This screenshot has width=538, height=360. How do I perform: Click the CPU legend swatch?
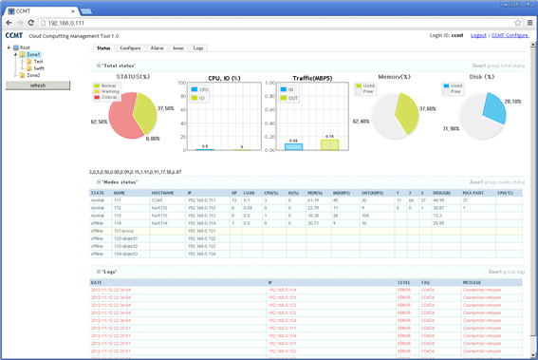tap(195, 89)
